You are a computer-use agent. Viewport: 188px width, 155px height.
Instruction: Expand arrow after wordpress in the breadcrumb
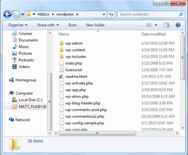pos(77,14)
